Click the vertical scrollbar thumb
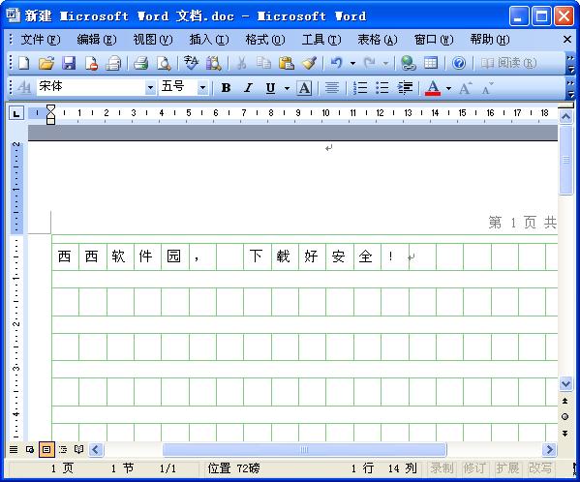 565,160
